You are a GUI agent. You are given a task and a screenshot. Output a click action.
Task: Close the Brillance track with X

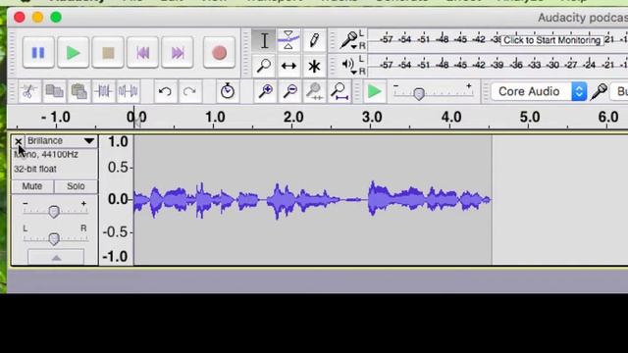[18, 141]
